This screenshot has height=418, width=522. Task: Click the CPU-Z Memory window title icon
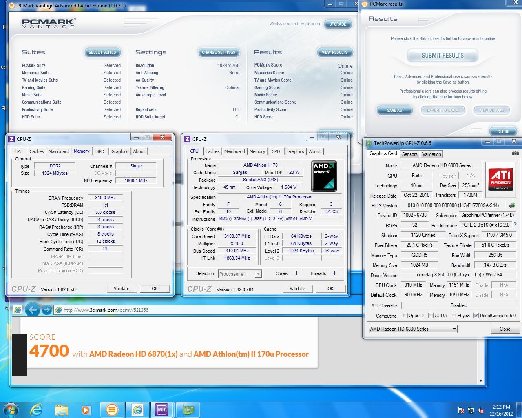(11, 139)
